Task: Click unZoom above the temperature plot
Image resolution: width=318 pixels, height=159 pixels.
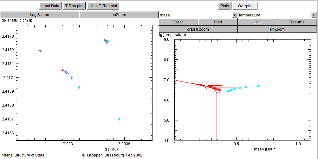Action: coord(277,29)
